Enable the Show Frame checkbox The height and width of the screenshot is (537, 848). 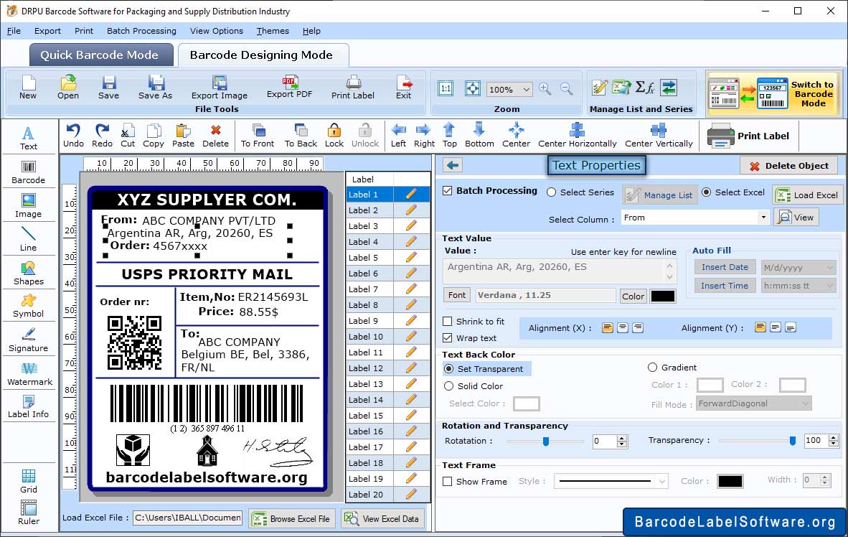(x=447, y=481)
